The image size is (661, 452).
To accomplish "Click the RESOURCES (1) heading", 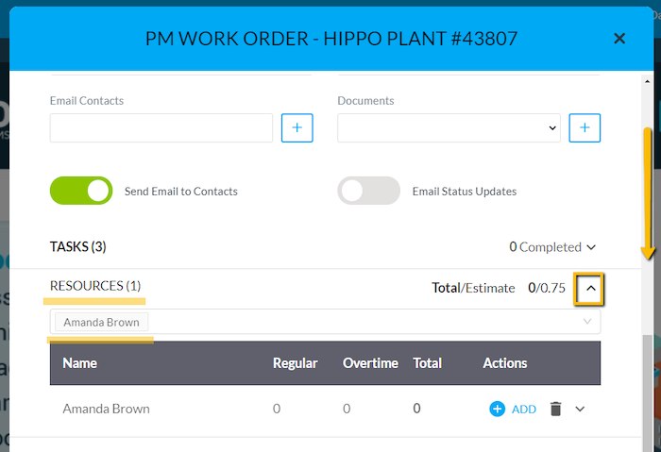I will coord(95,286).
